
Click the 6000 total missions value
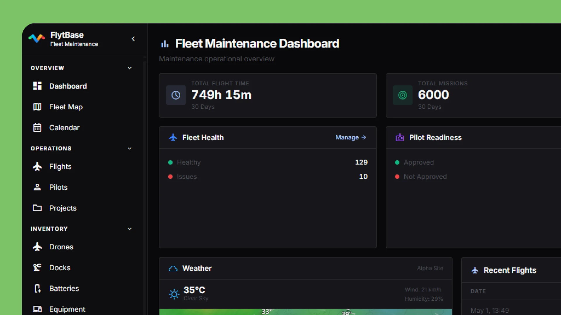433,95
